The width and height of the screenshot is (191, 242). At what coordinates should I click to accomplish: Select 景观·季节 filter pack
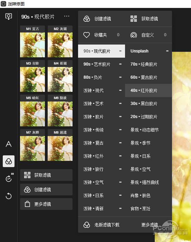click(x=149, y=143)
